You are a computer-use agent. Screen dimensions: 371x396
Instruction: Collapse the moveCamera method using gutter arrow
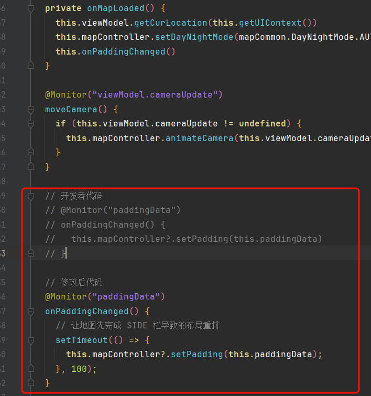pos(30,110)
